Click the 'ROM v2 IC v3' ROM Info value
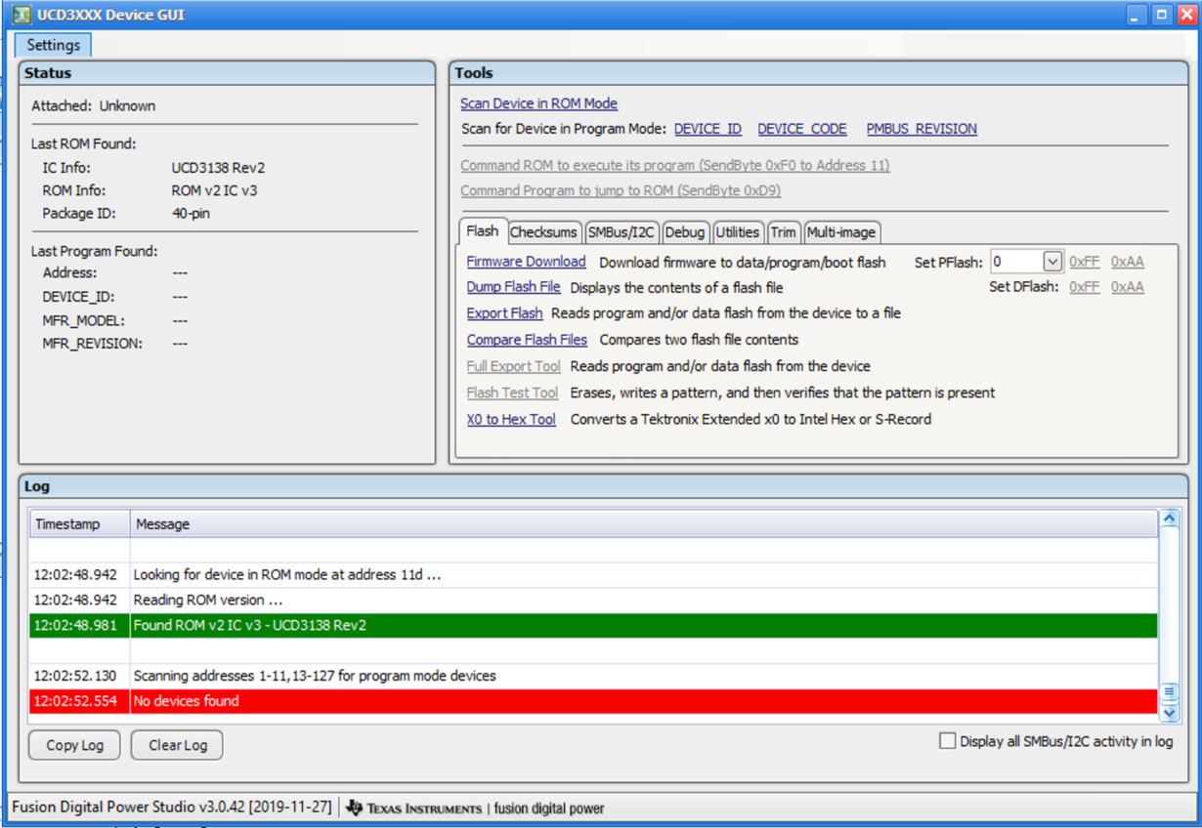 pyautogui.click(x=214, y=190)
